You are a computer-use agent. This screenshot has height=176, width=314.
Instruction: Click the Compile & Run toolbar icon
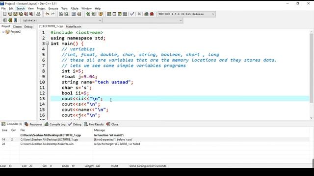click(x=120, y=14)
